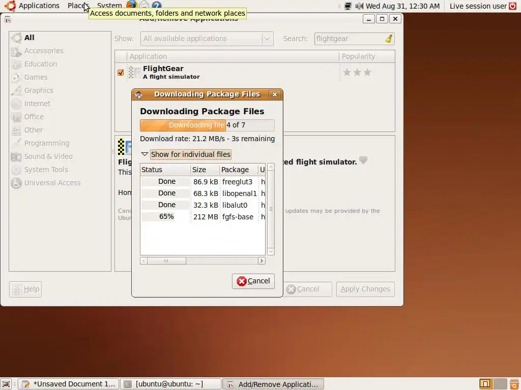
Task: Open the Live session user menu
Action: point(478,6)
